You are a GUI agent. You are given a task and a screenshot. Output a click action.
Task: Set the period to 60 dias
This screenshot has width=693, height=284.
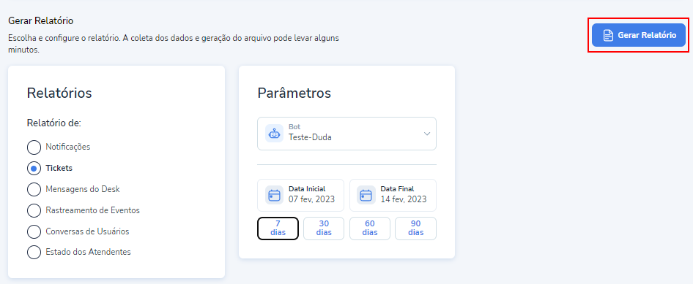click(369, 228)
